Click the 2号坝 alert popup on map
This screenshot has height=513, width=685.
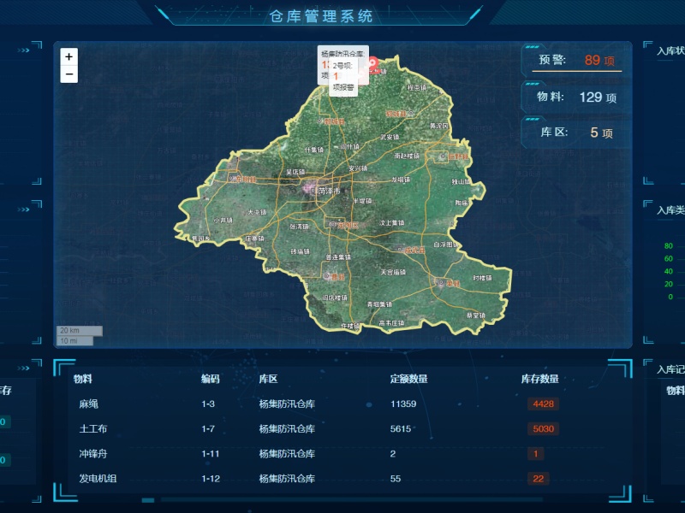click(x=342, y=70)
